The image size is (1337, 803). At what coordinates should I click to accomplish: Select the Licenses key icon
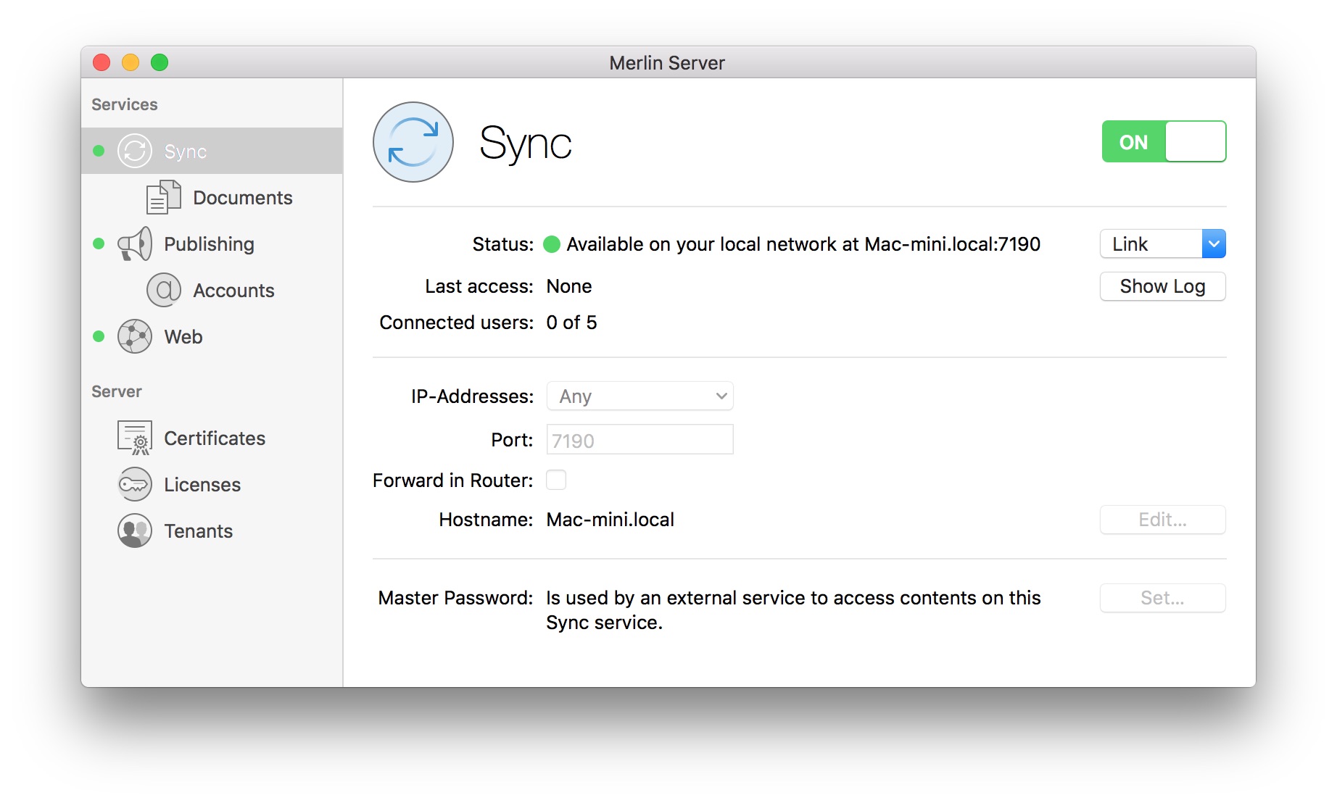click(x=135, y=484)
